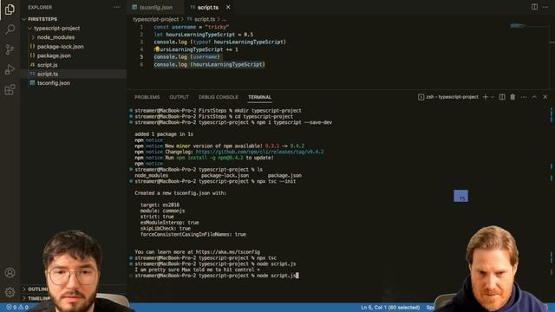This screenshot has width=555, height=312.
Task: Click line 1 const username code
Action: tap(191, 27)
